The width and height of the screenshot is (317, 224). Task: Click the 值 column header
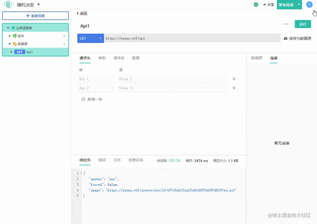tap(121, 70)
